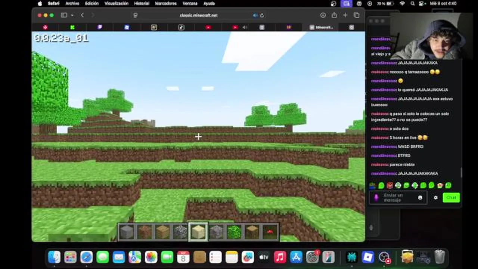Open FaceTime from the Dock
The width and height of the screenshot is (478, 269).
167,257
